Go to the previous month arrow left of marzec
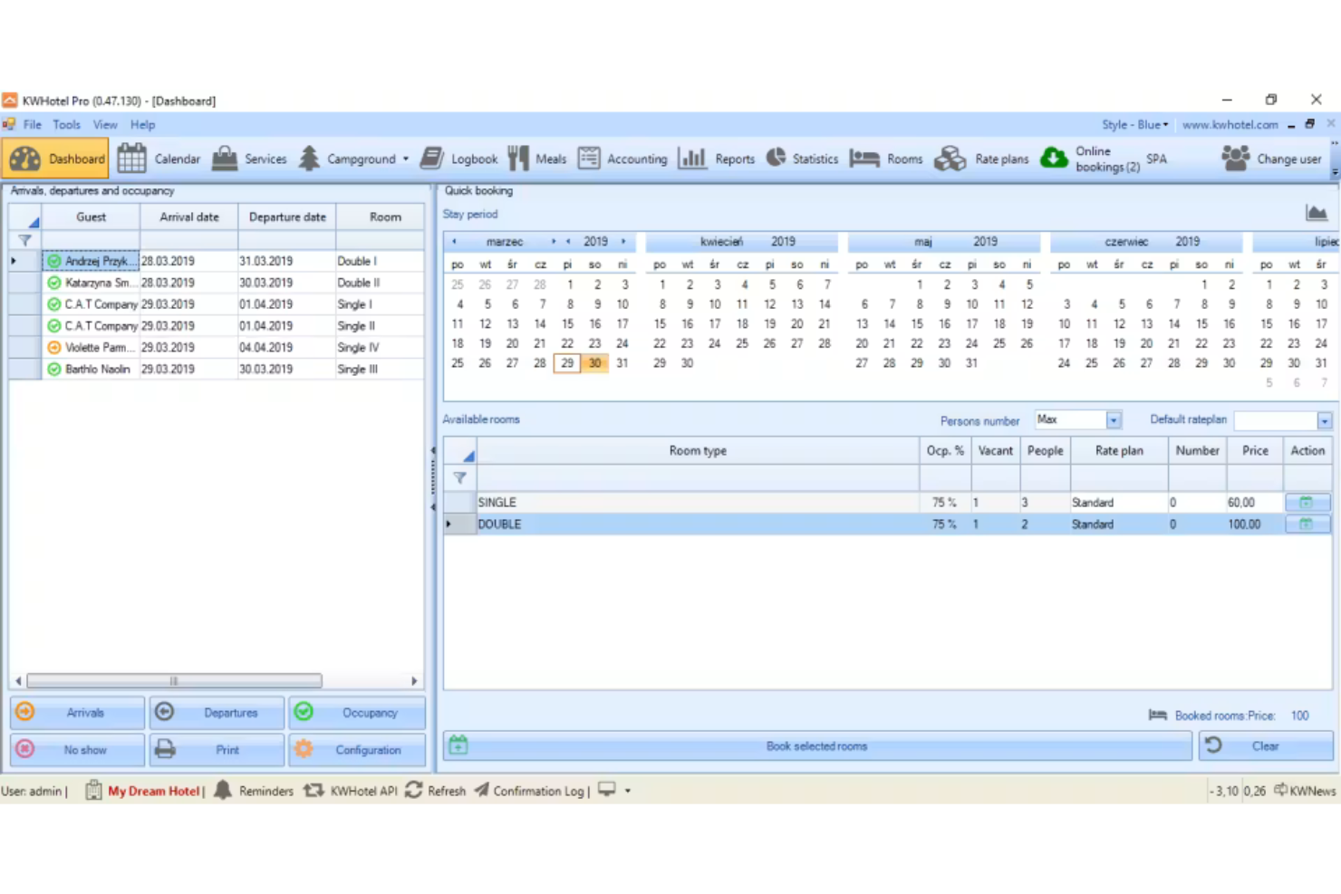Screen dimensions: 1341x894 tap(454, 242)
